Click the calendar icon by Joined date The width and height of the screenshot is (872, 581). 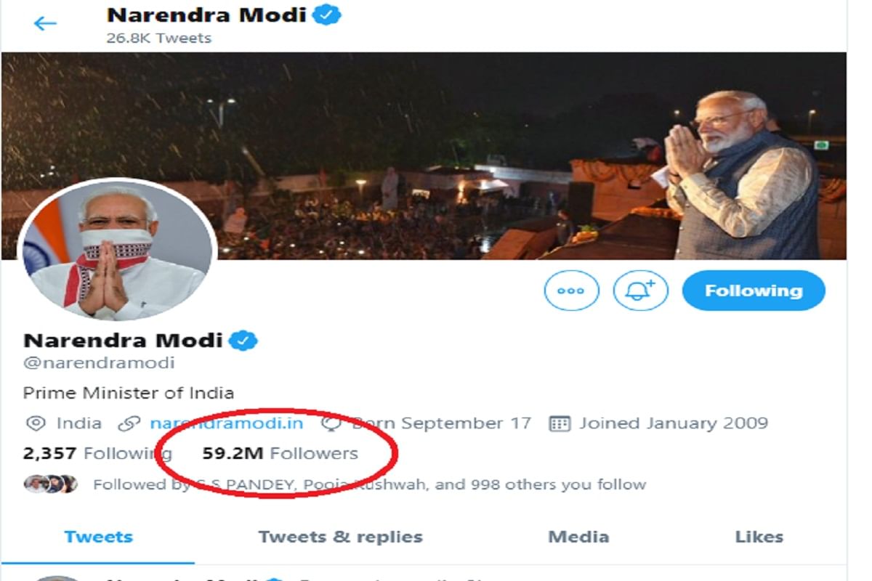pyautogui.click(x=559, y=423)
